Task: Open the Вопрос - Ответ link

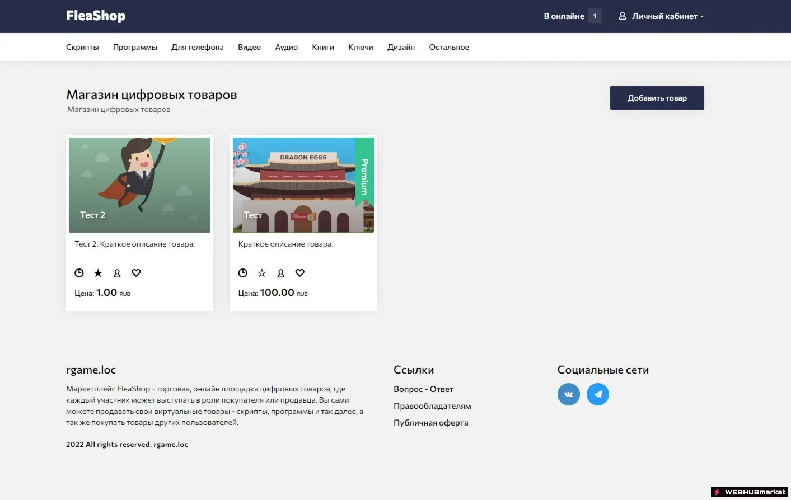Action: click(423, 389)
